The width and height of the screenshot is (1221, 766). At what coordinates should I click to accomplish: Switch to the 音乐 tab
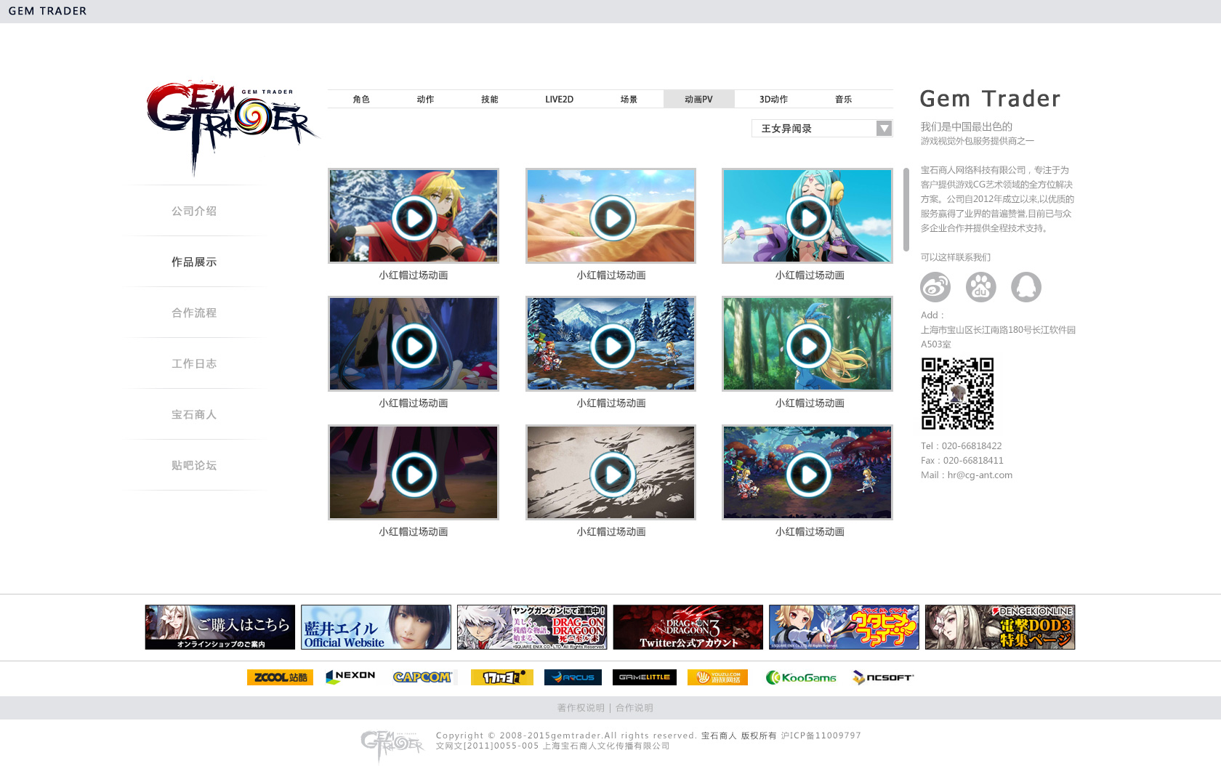pos(843,100)
